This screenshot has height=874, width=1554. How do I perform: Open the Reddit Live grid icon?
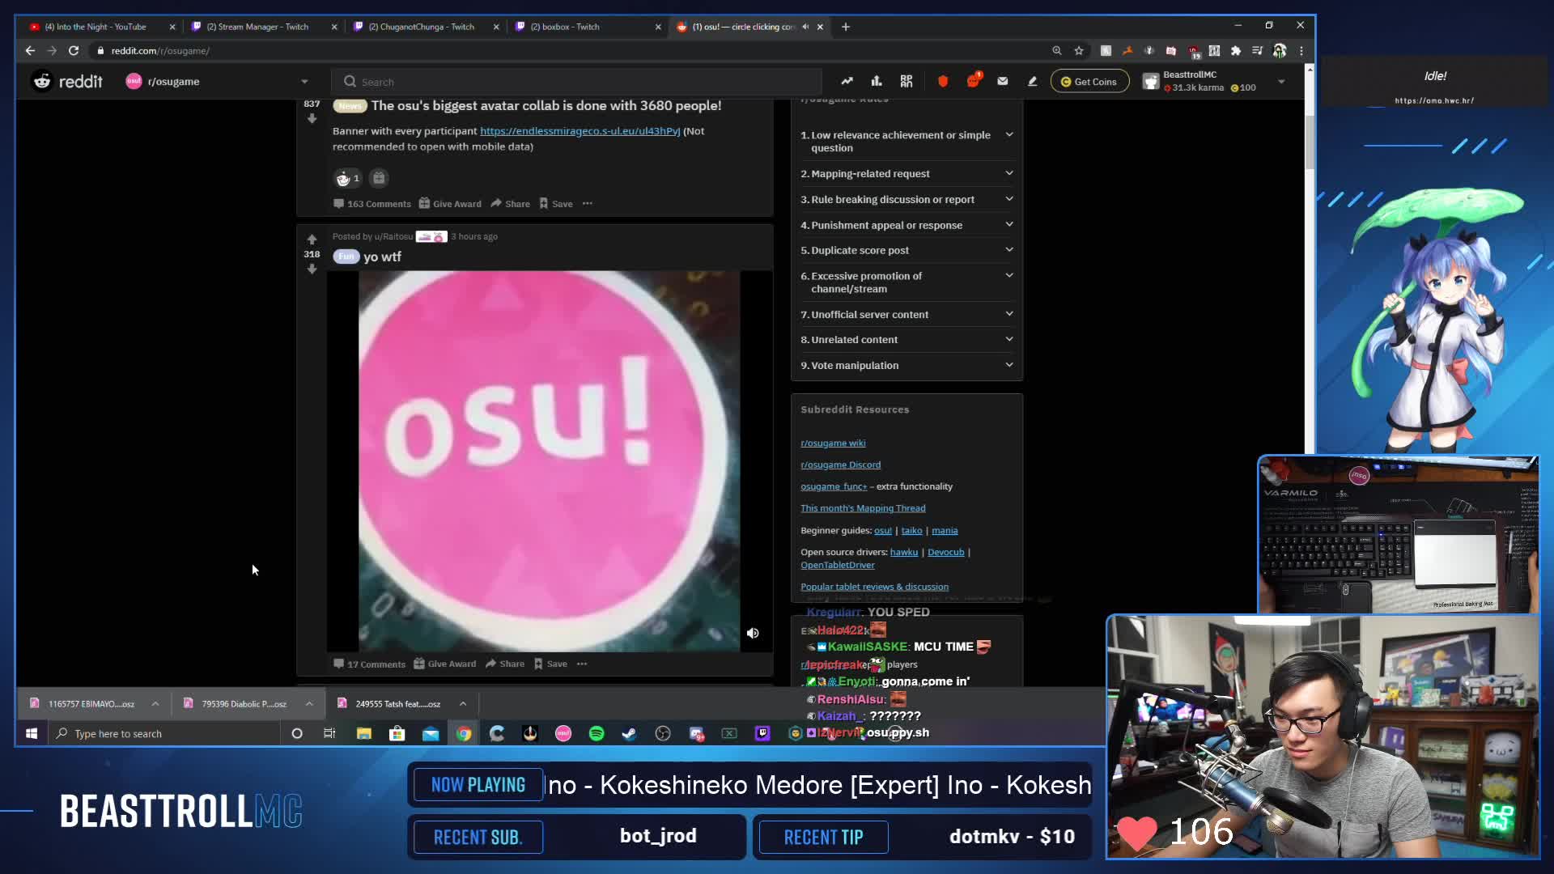[x=906, y=81]
